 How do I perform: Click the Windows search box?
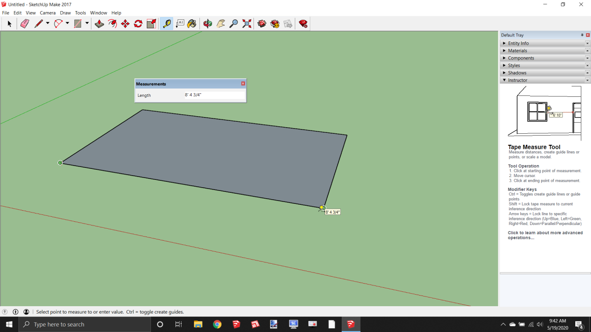coord(84,324)
